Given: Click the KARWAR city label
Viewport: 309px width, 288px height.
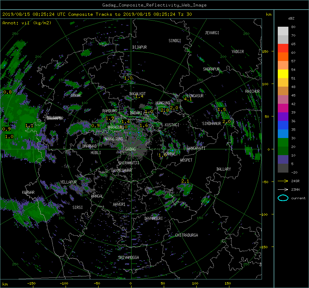Looking at the screenshot, I should click(28, 192).
